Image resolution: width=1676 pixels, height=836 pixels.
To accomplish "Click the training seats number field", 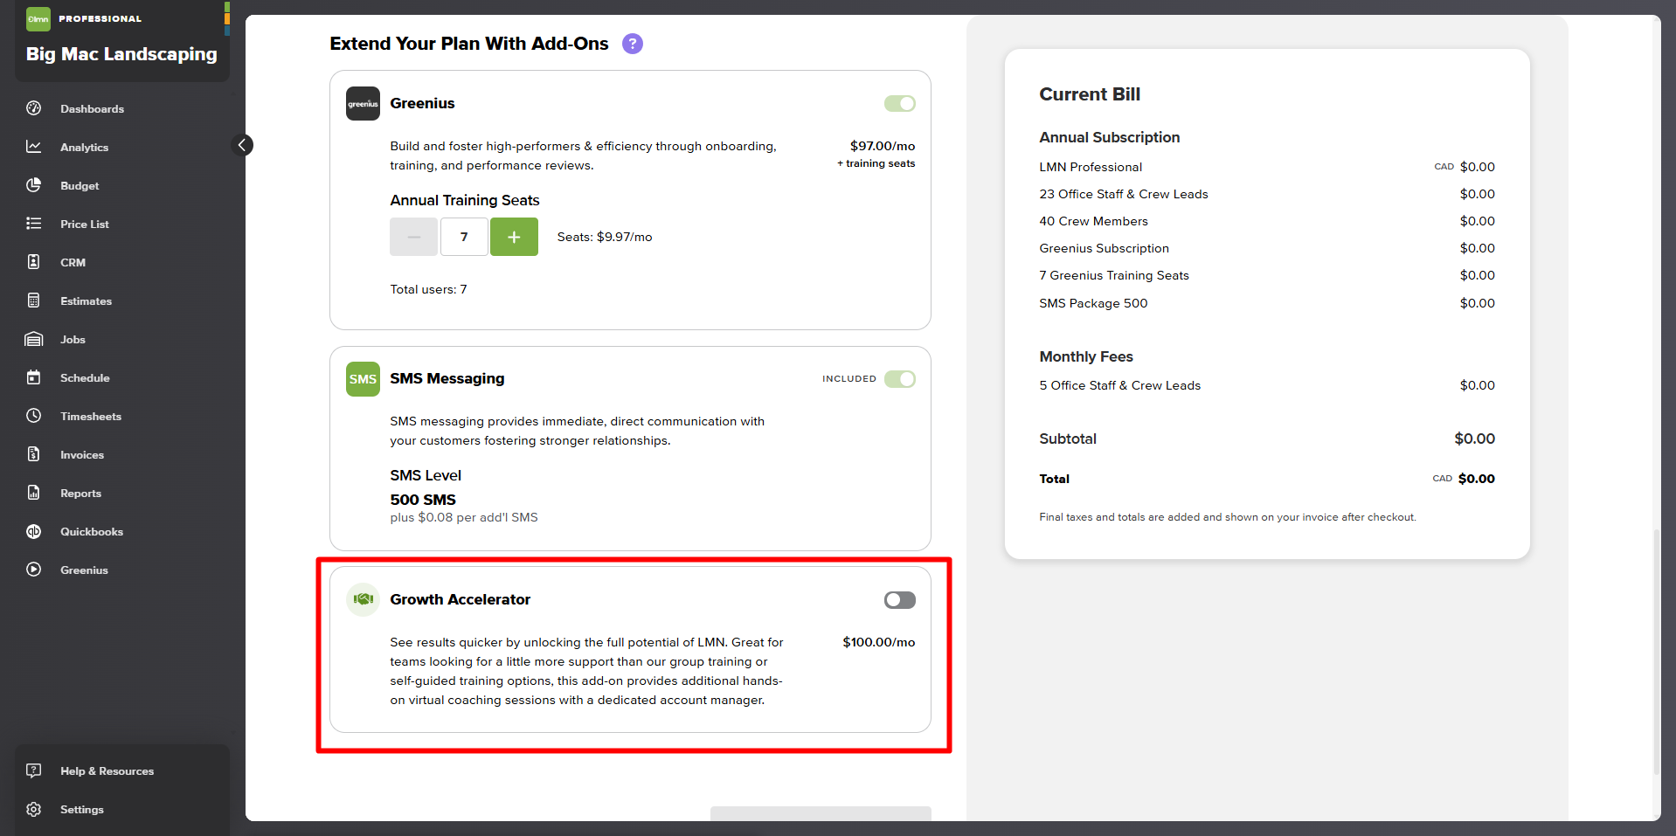I will (x=464, y=237).
